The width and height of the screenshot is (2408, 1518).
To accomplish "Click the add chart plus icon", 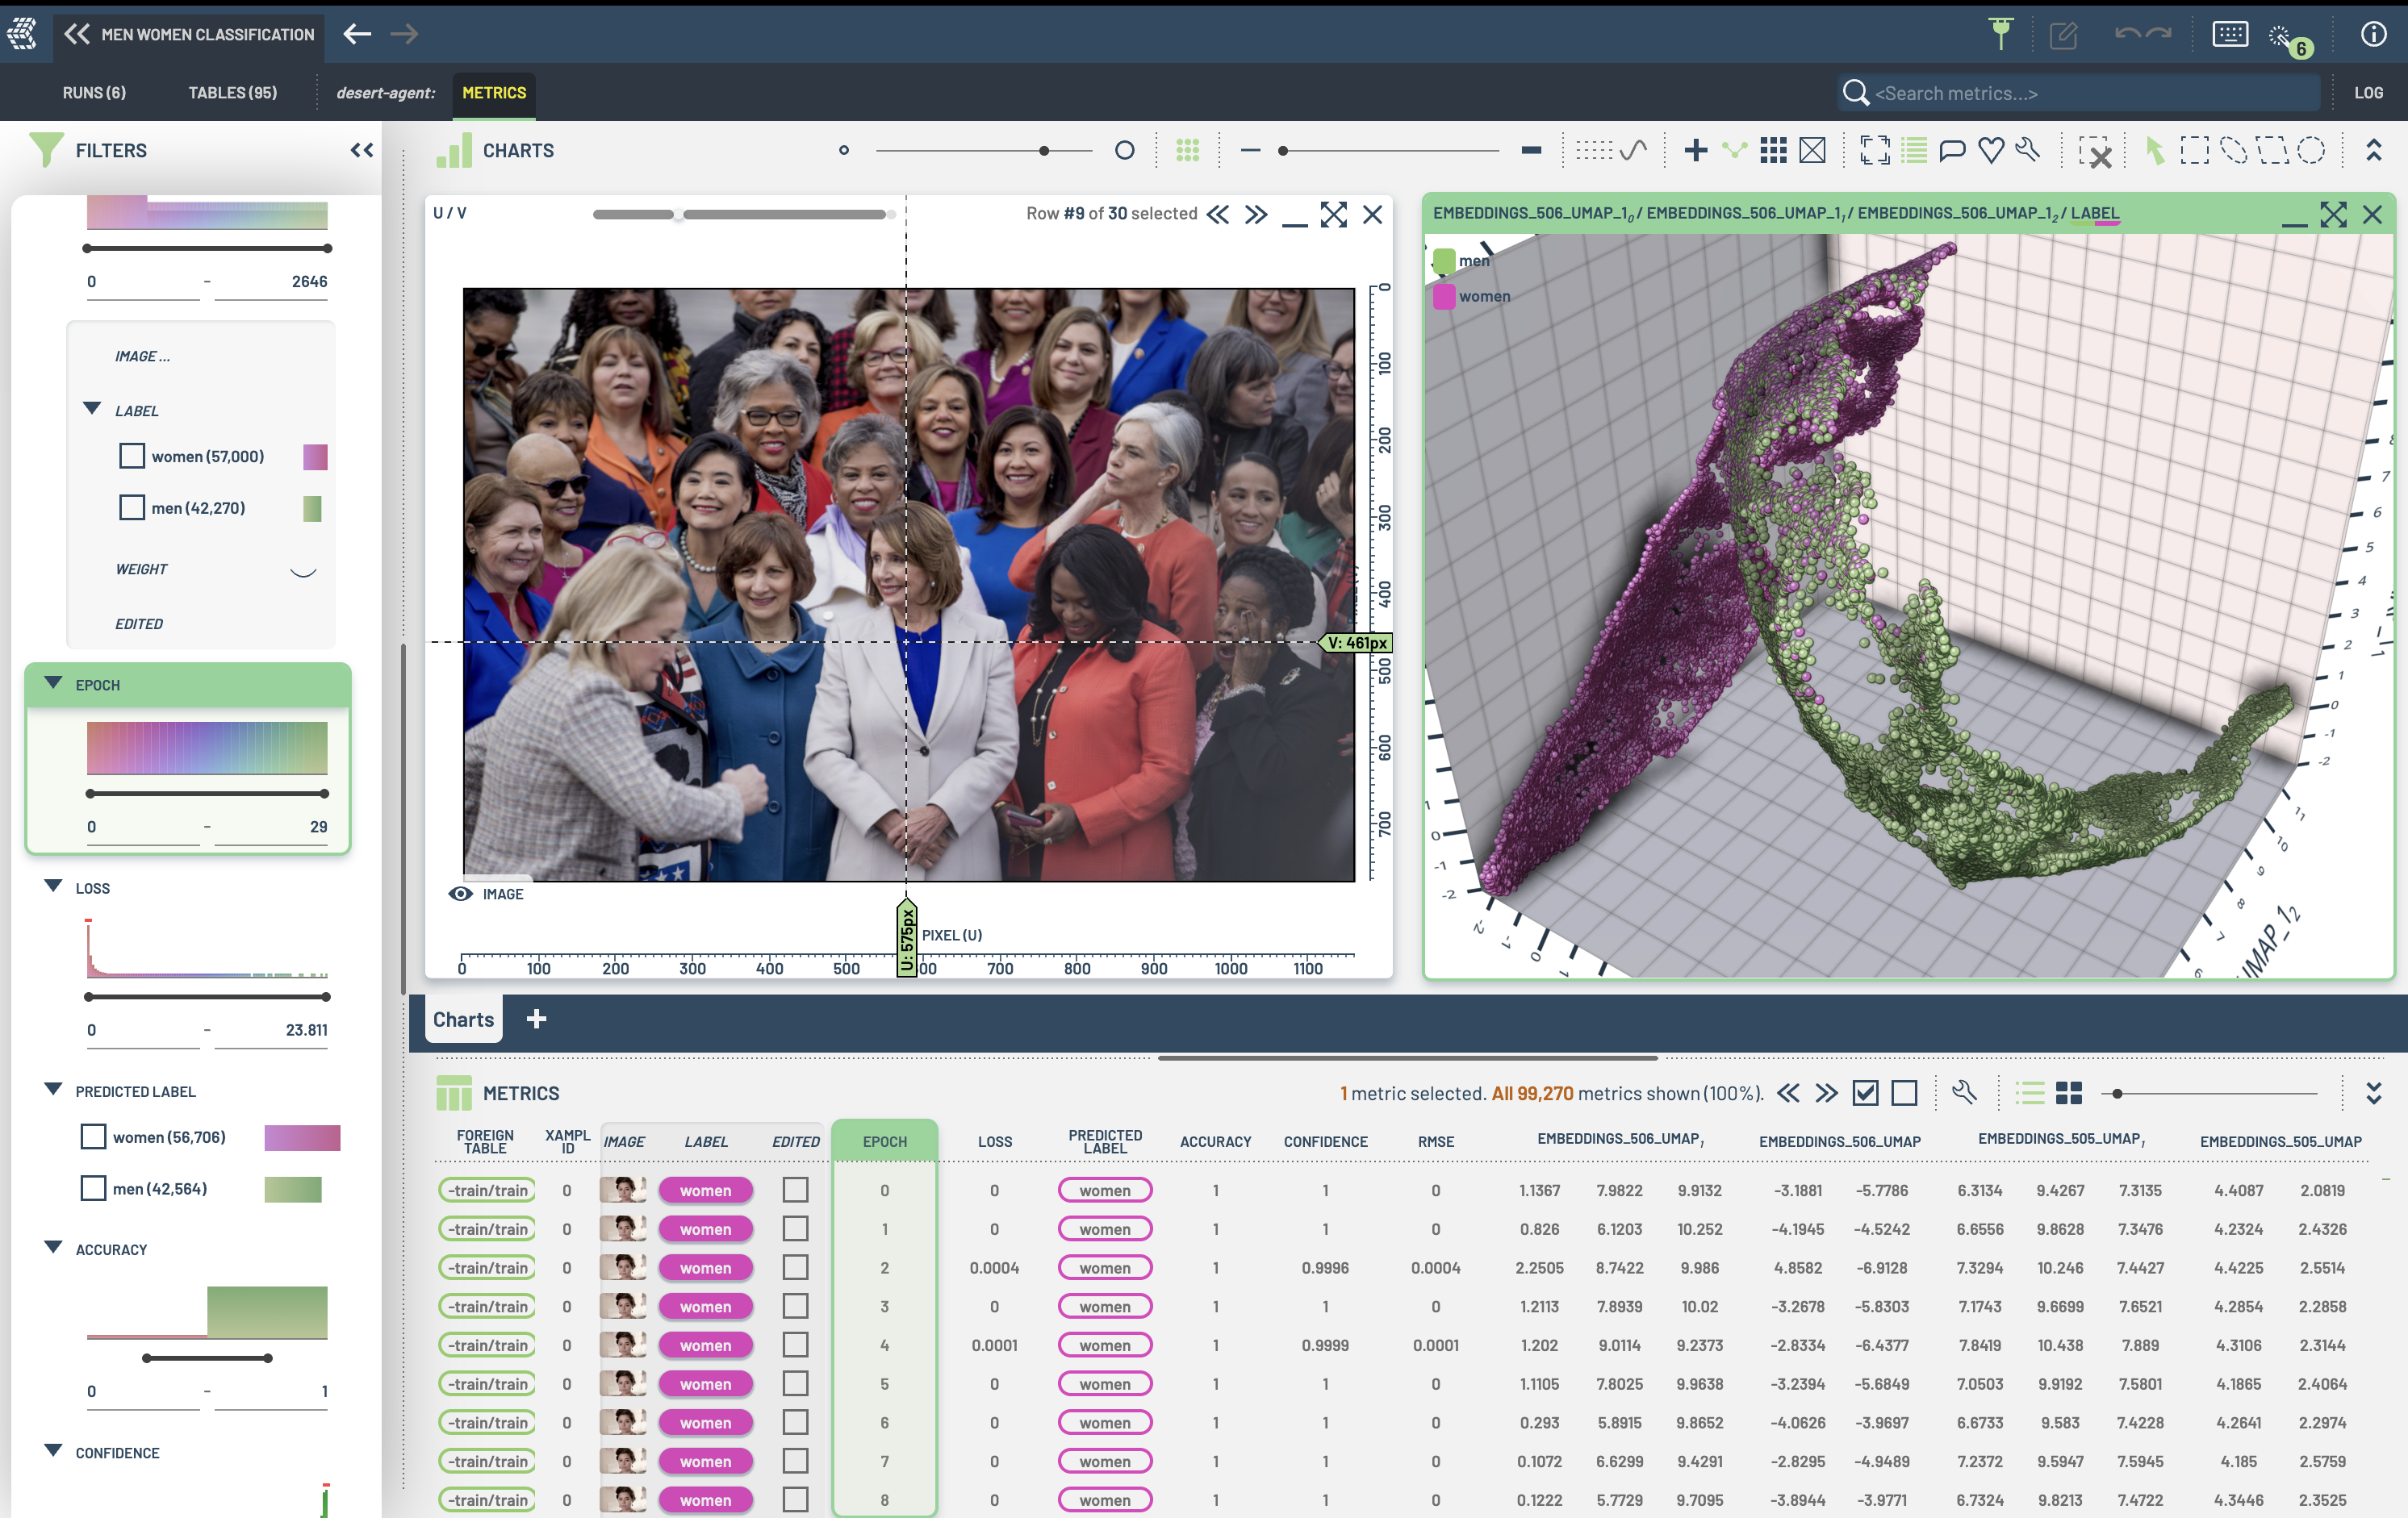I will coord(1695,151).
